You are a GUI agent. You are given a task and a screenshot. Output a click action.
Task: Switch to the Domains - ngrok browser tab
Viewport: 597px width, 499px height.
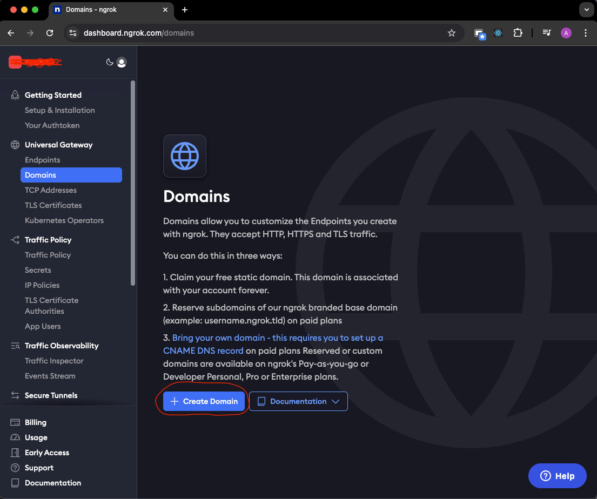(103, 10)
